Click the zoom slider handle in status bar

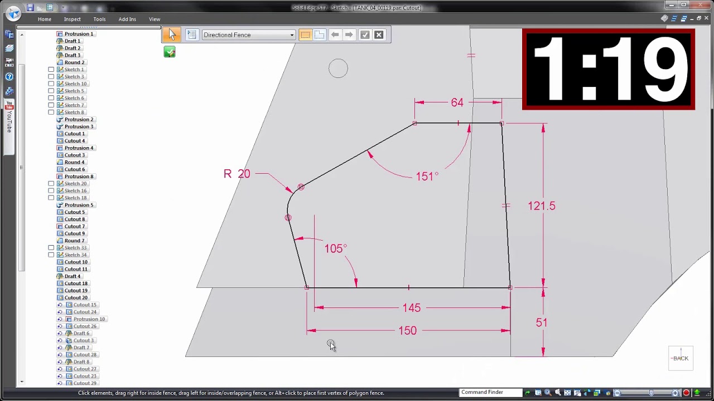tap(651, 393)
